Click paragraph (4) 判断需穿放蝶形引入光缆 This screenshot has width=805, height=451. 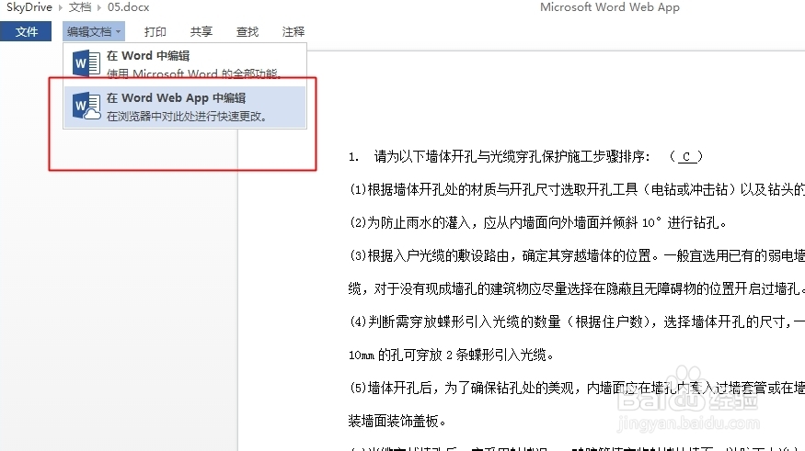pos(577,321)
